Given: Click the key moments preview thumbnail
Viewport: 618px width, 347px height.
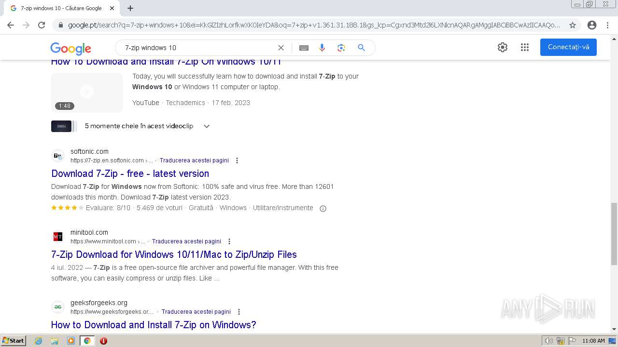Looking at the screenshot, I should [x=64, y=126].
